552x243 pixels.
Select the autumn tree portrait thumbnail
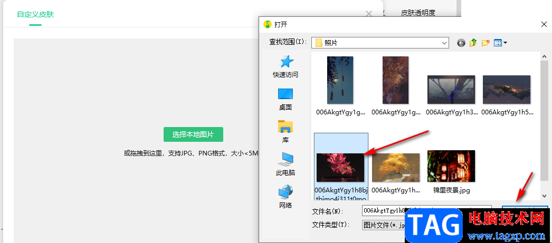pyautogui.click(x=395, y=80)
